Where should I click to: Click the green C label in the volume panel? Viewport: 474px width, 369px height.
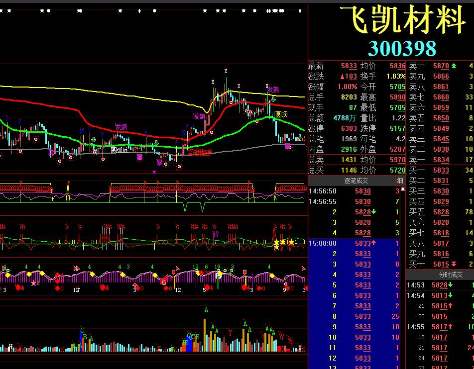82,330
